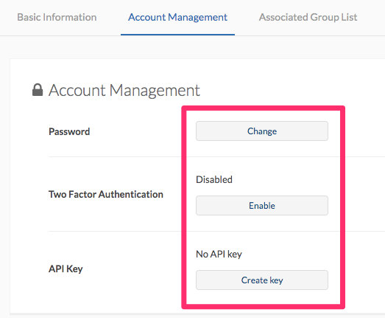This screenshot has height=318, width=385.
Task: Click the Two Factor Authentication label
Action: [x=106, y=194]
